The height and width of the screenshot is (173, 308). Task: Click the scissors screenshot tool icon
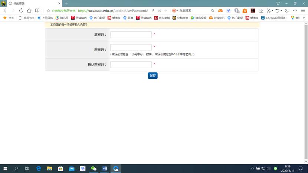pyautogui.click(x=268, y=11)
